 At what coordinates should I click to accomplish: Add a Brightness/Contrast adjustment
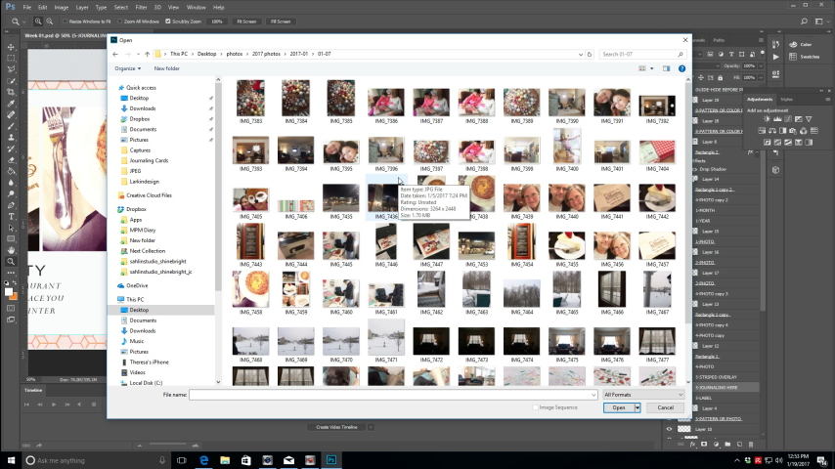[767, 119]
